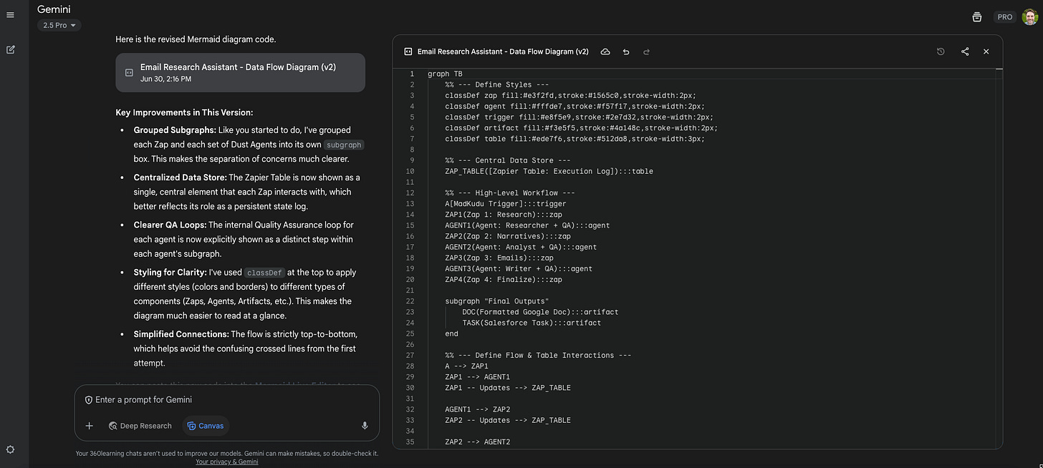
Task: Activate microphone voice input
Action: pos(365,426)
